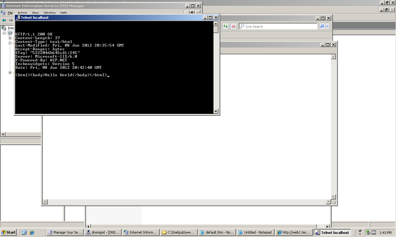The width and height of the screenshot is (396, 237).
Task: Open the Start menu
Action: [9, 232]
